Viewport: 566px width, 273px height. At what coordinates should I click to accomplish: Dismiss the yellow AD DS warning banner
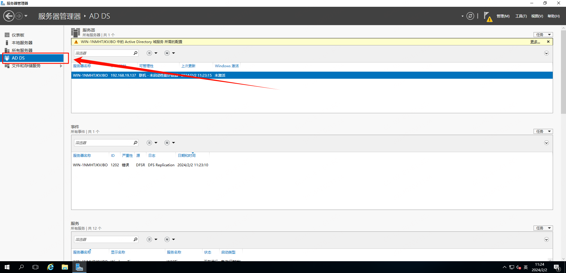548,42
